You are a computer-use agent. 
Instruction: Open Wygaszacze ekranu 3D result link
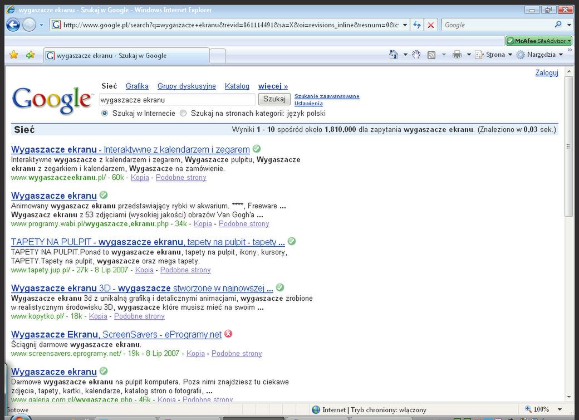pos(142,288)
